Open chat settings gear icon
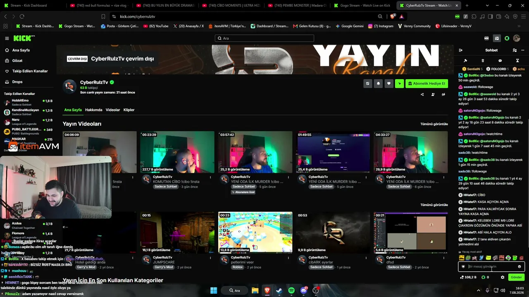Image resolution: width=529 pixels, height=297 pixels. 503,277
